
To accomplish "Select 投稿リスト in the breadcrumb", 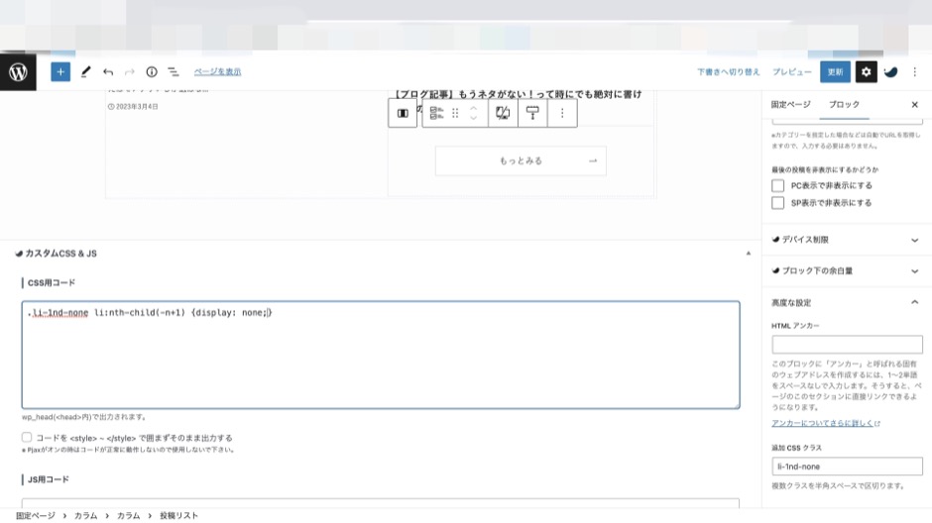I will [x=178, y=516].
